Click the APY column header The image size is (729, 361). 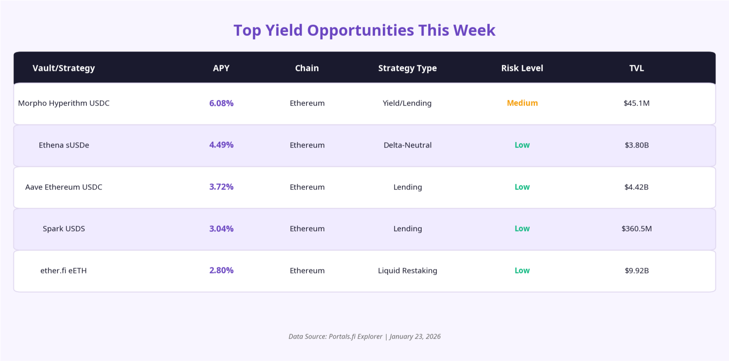point(221,68)
